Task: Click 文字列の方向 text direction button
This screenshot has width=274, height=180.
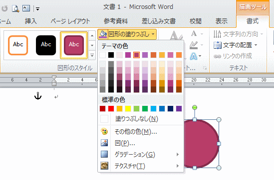Action: point(238,34)
